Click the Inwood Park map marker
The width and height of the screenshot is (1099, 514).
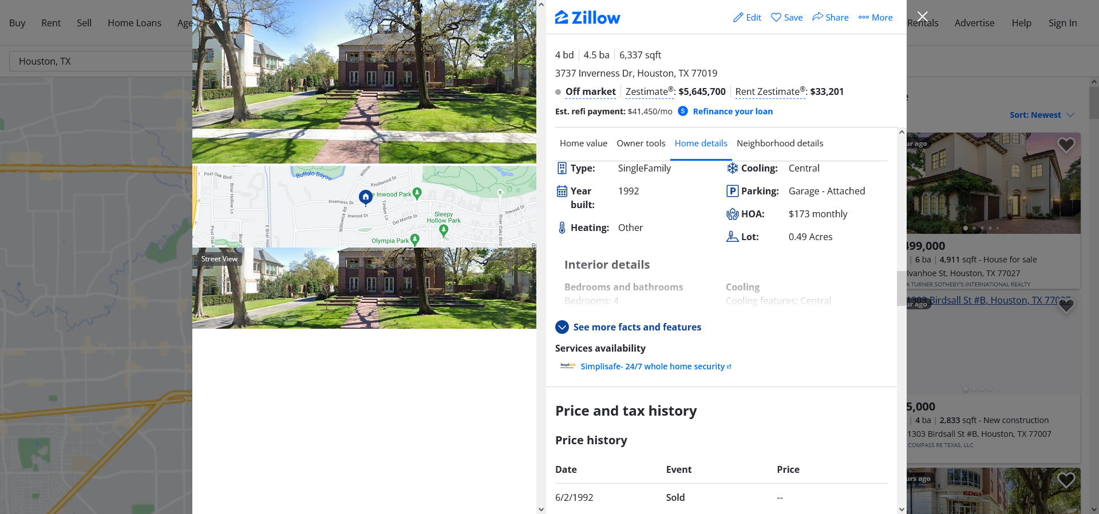pos(417,194)
